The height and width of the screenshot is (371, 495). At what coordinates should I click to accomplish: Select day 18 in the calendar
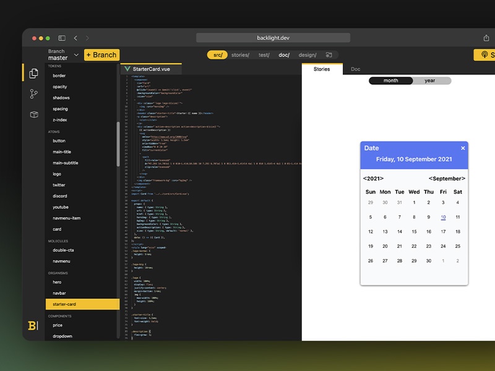(x=458, y=231)
